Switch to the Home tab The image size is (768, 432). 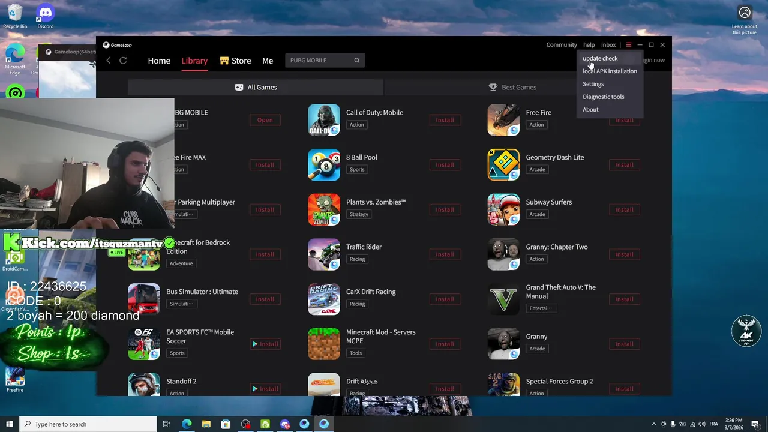pyautogui.click(x=159, y=61)
